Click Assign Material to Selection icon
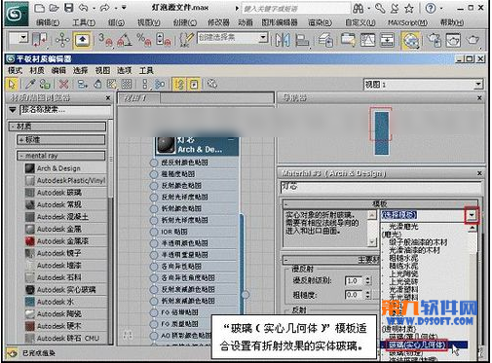 click(x=45, y=85)
